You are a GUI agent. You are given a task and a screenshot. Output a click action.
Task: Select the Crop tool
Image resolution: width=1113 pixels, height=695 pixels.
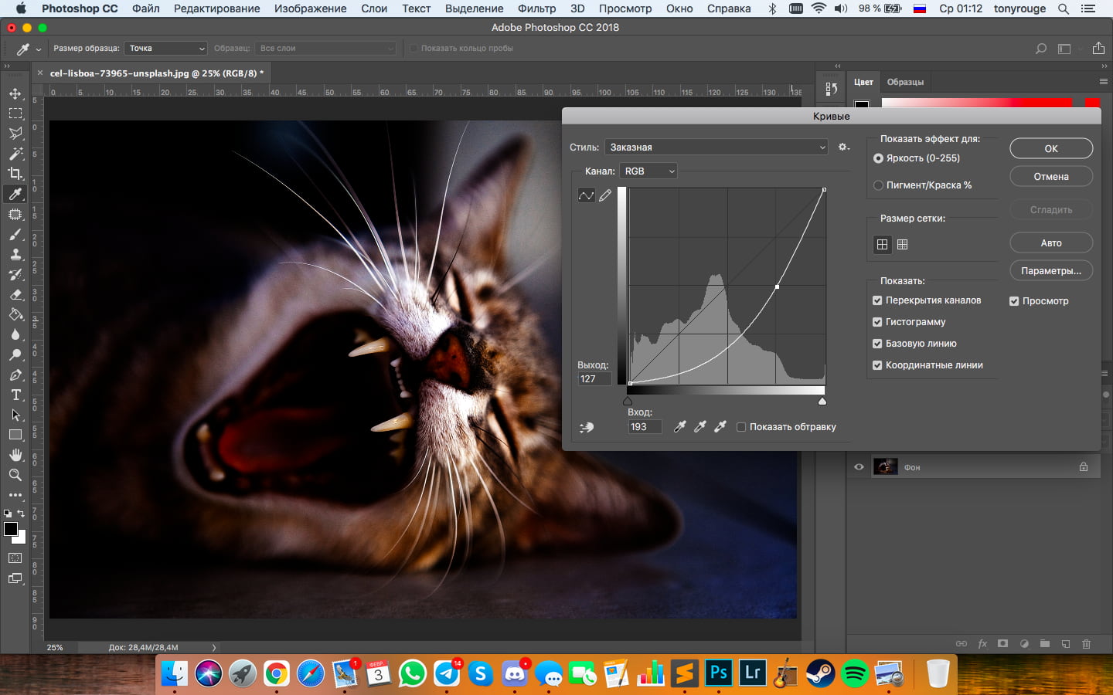point(15,174)
